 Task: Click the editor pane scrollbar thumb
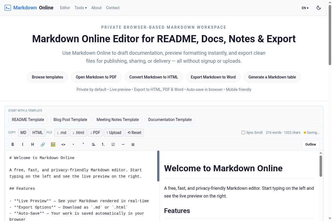(158, 166)
